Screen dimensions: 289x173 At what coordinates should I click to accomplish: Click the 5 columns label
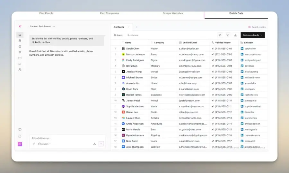pyautogui.click(x=133, y=35)
